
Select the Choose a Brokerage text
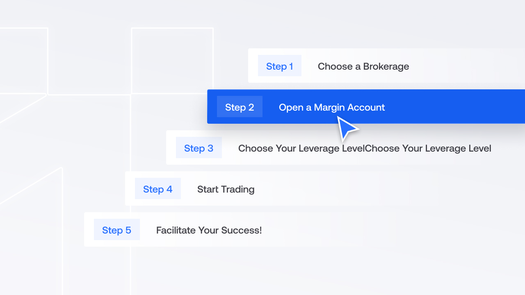[363, 66]
